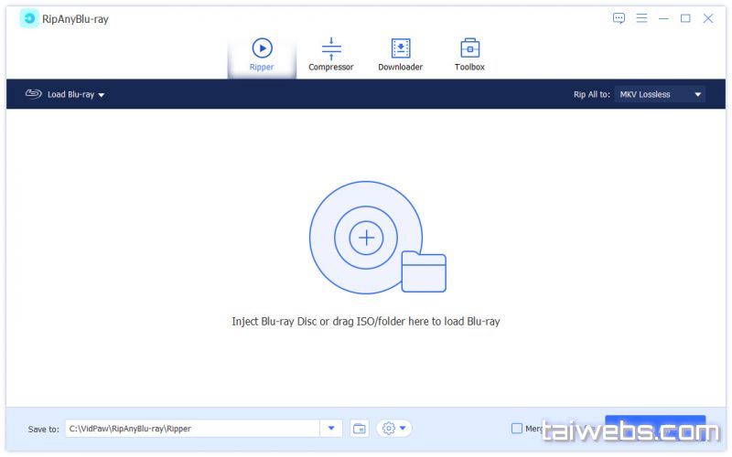Open the Toolbox tab
This screenshot has width=732, height=457.
(x=469, y=55)
